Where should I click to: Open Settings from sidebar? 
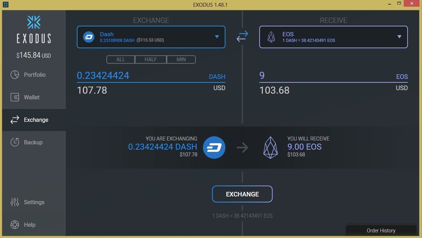(x=34, y=202)
